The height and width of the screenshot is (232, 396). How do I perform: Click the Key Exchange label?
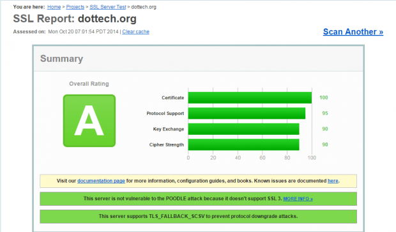[x=169, y=129]
